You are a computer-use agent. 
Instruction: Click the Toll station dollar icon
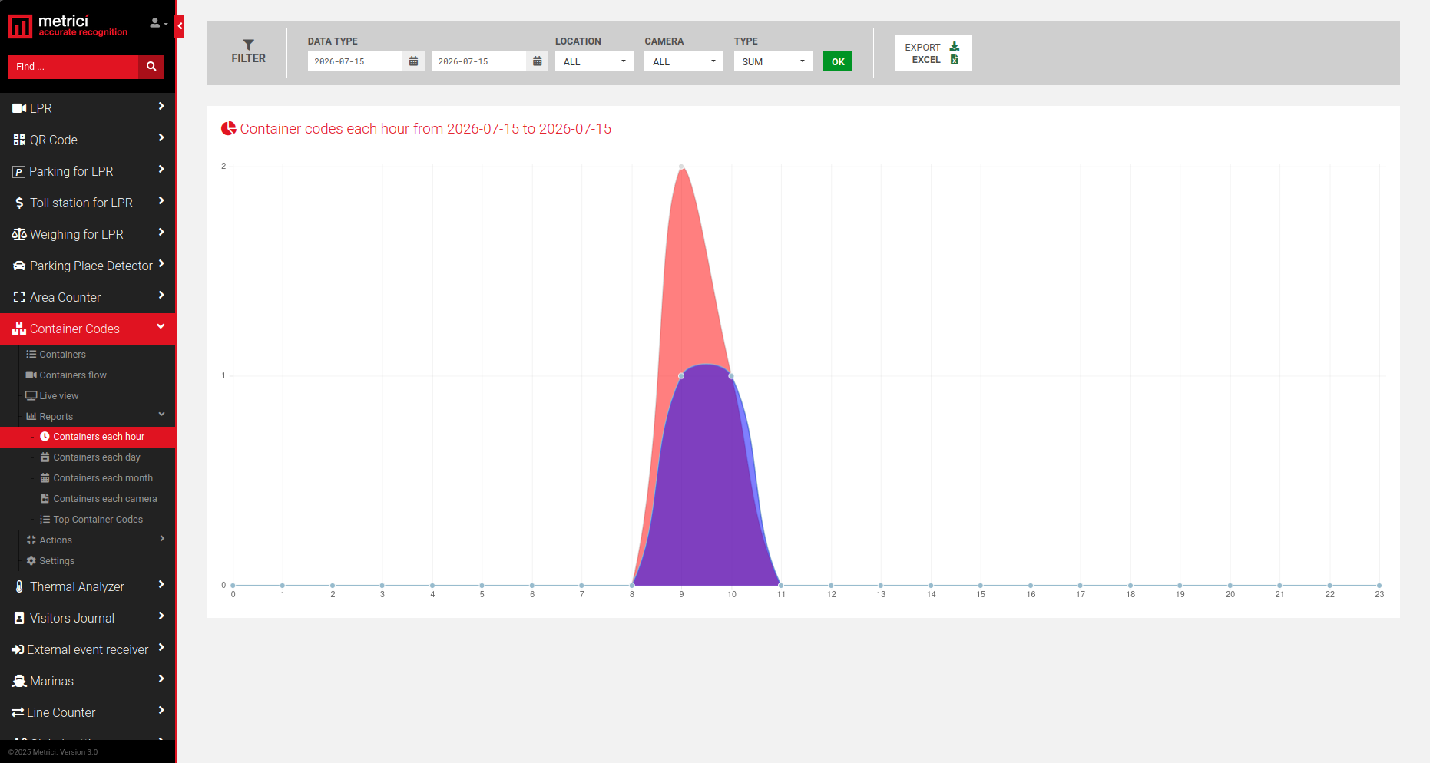tap(19, 203)
